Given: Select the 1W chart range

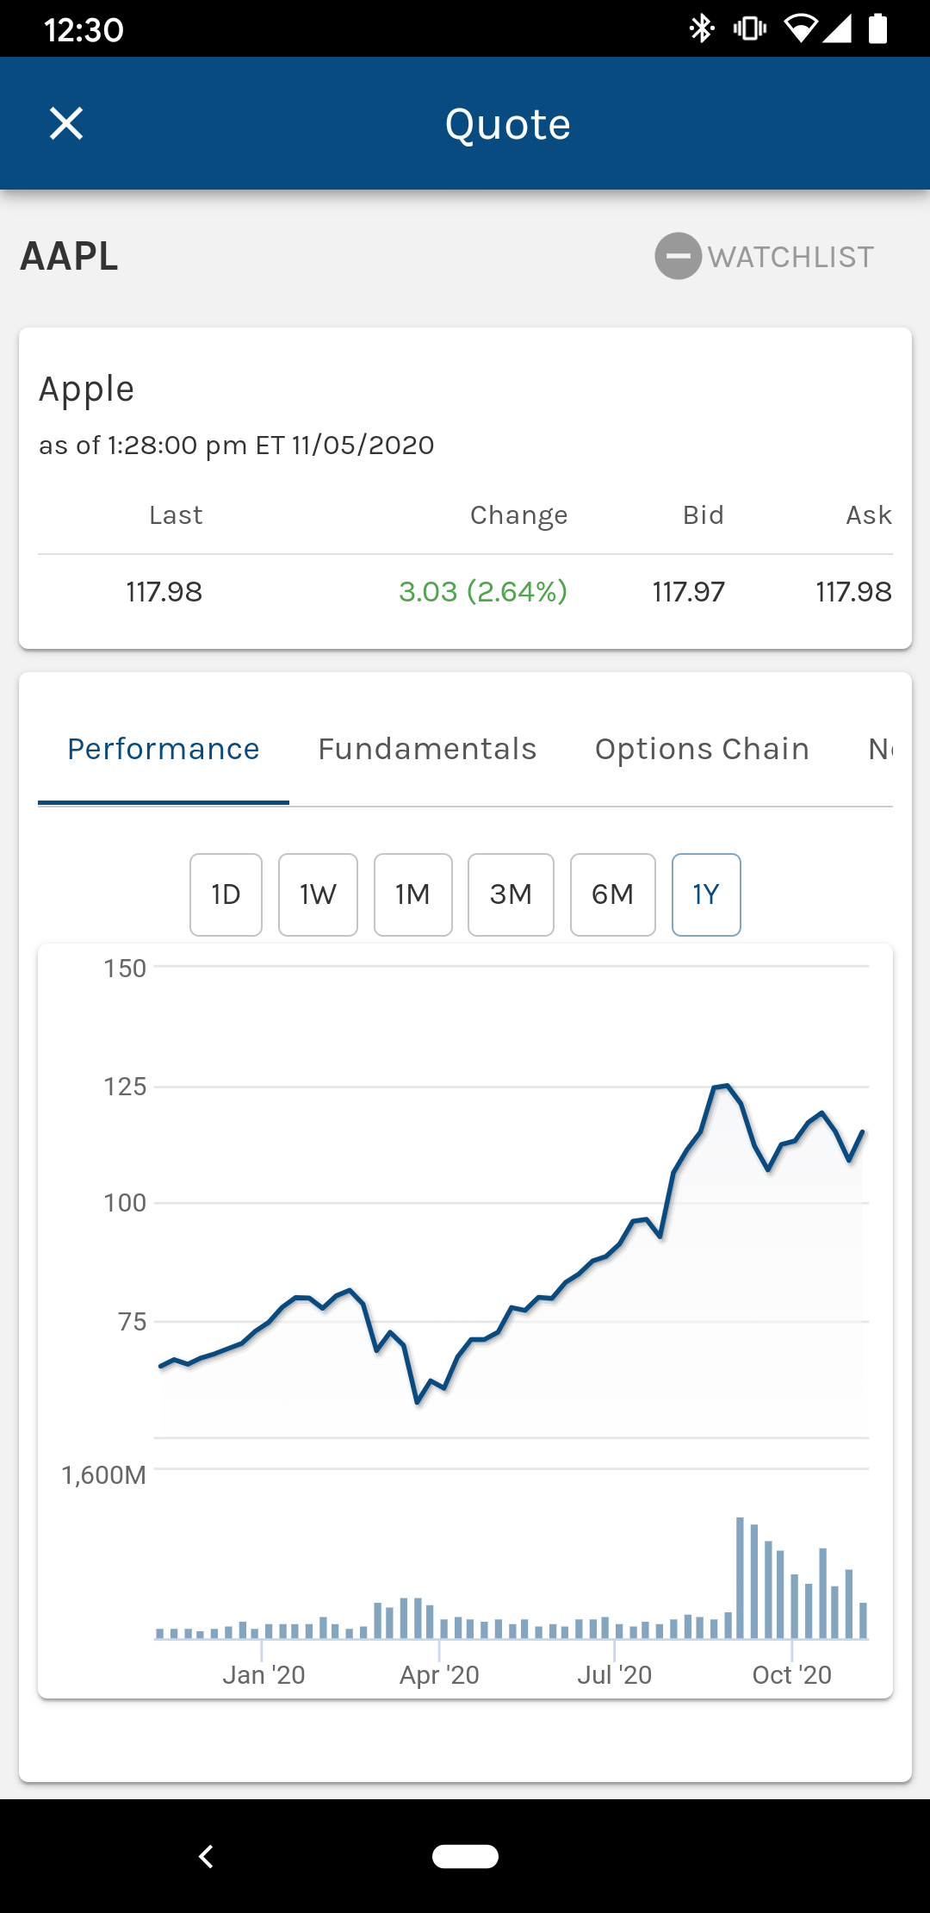Looking at the screenshot, I should click(x=318, y=894).
